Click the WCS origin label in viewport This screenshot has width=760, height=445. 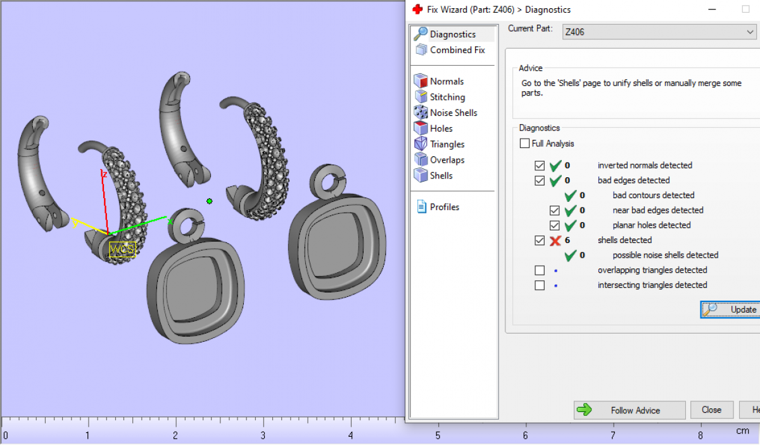tap(122, 249)
